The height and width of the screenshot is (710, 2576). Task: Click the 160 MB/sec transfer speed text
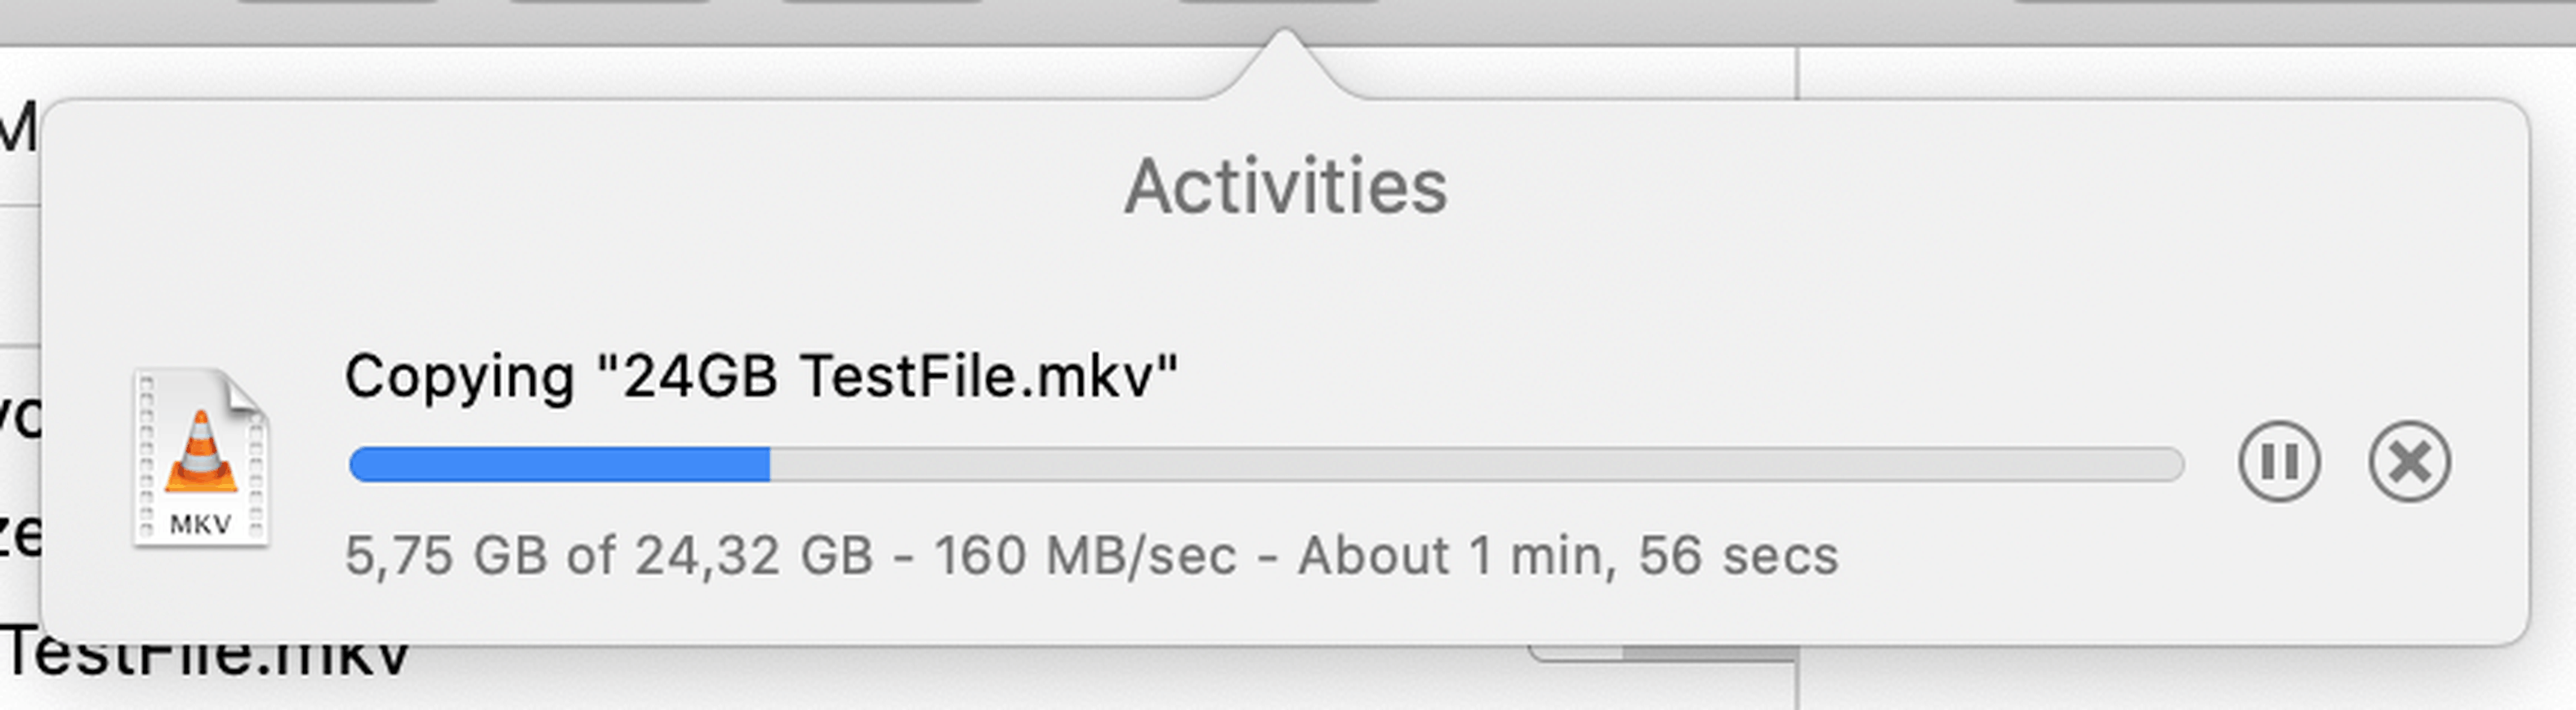click(x=1085, y=555)
